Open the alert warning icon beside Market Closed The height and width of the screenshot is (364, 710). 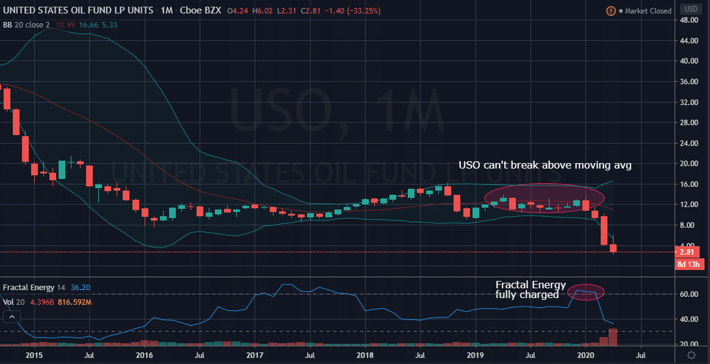click(611, 10)
